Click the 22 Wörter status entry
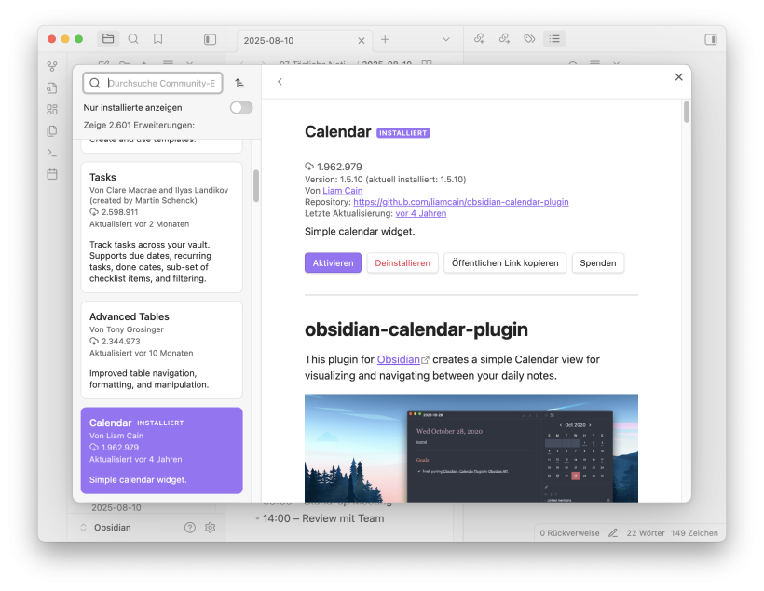The width and height of the screenshot is (764, 591). 646,533
